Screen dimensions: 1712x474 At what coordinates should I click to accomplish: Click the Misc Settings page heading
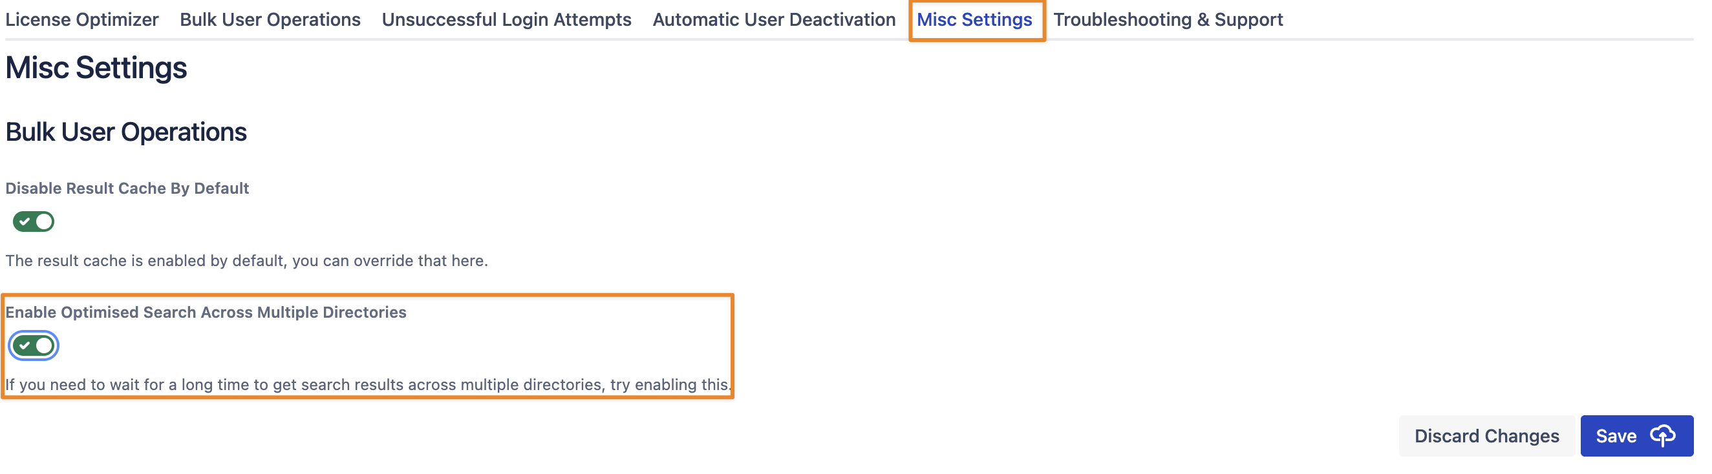click(96, 68)
